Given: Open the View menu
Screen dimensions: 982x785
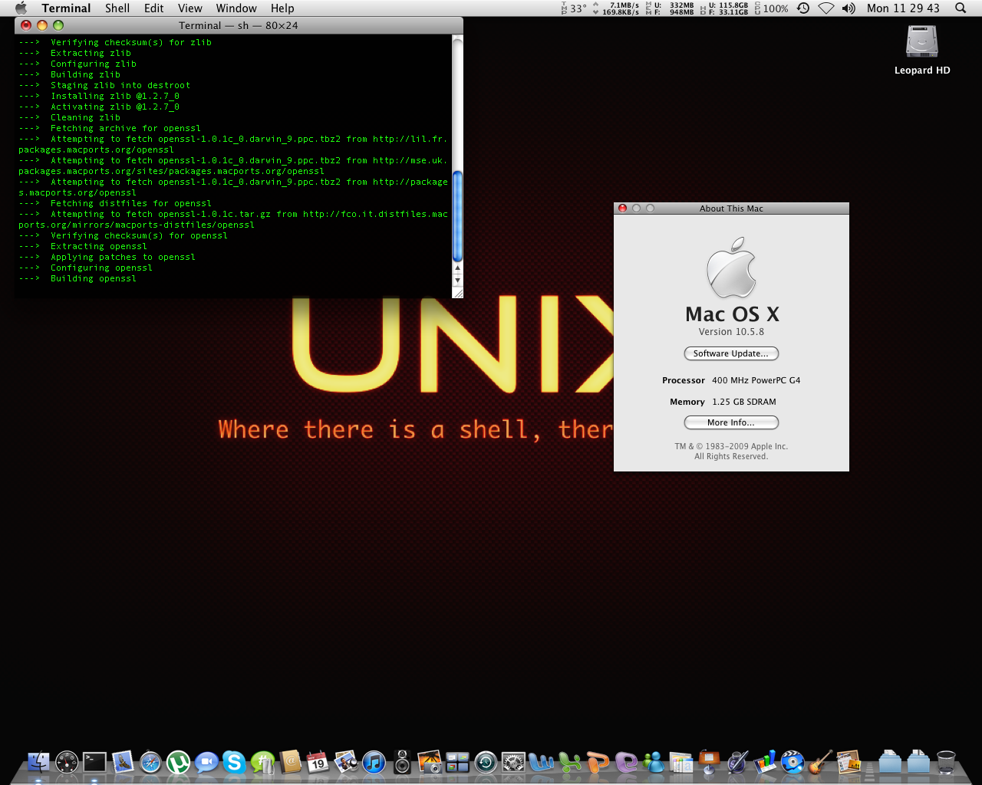Looking at the screenshot, I should [x=190, y=8].
